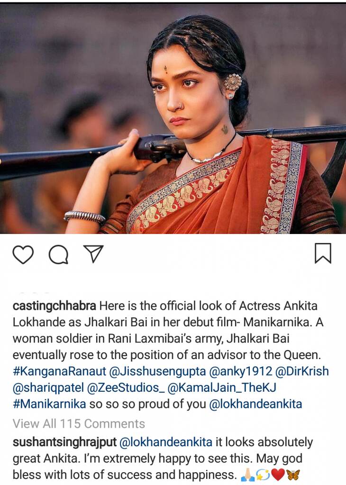Viewport: 346px width, 485px height.
Task: Share post with paper plane icon
Action: pos(93,254)
